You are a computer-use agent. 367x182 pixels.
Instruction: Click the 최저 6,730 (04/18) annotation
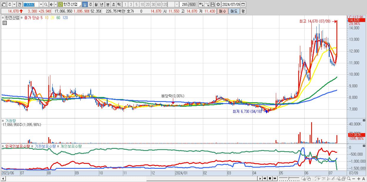pos(247,111)
